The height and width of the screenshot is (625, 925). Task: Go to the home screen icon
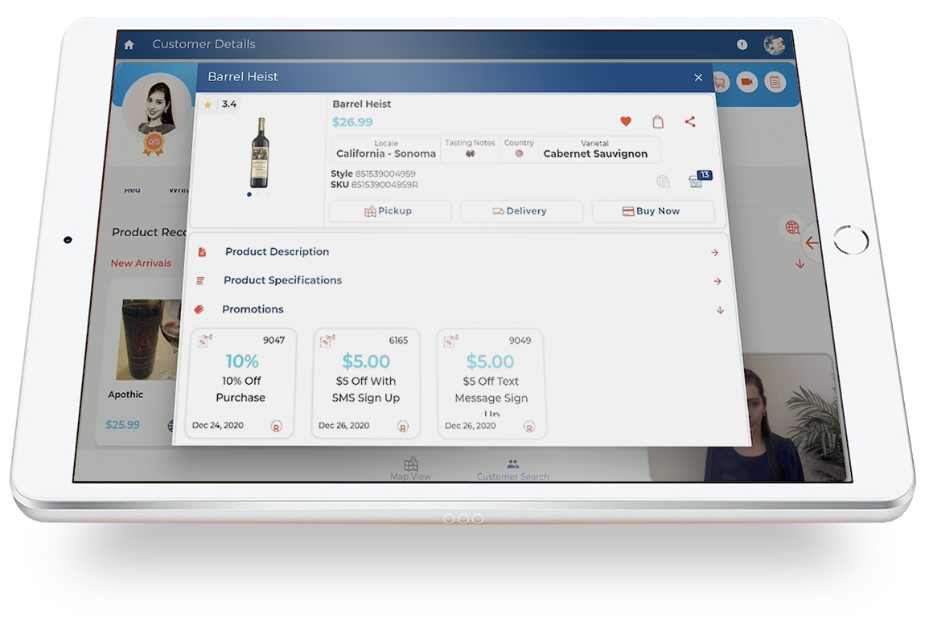click(129, 45)
